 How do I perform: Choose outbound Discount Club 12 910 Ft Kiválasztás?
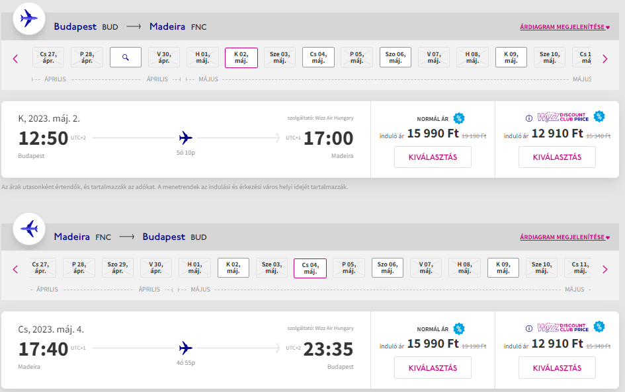pos(557,157)
